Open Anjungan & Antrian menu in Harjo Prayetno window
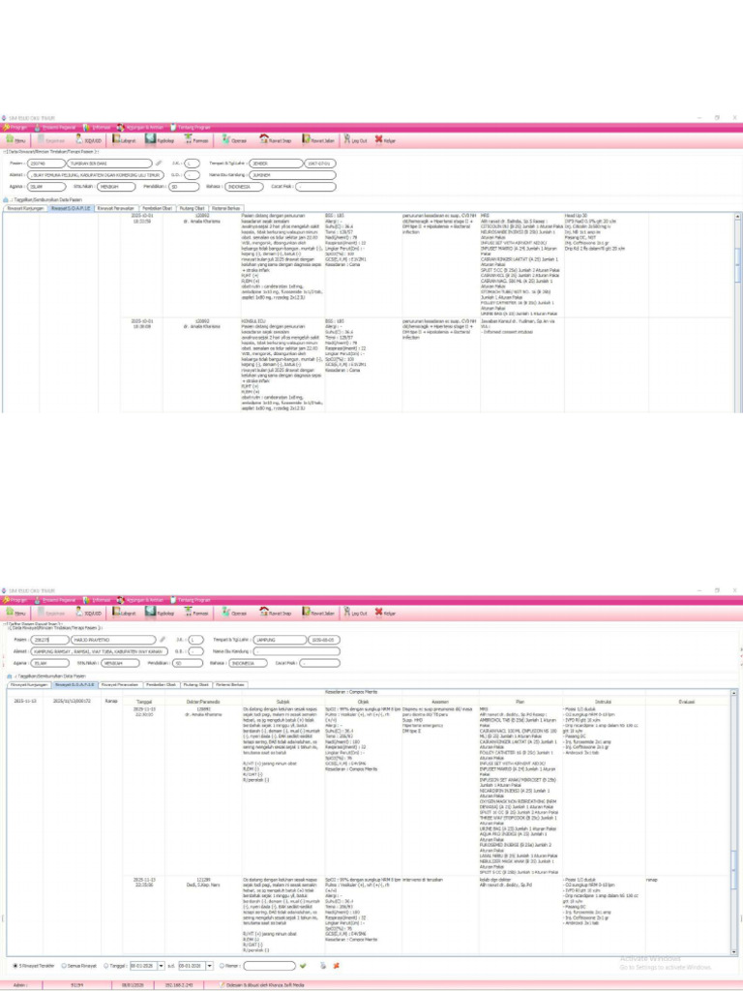743x991 pixels. pos(141,600)
